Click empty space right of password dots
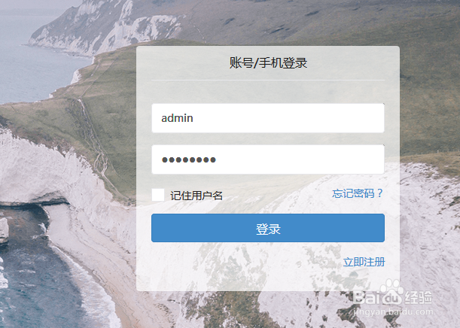 pyautogui.click(x=299, y=159)
